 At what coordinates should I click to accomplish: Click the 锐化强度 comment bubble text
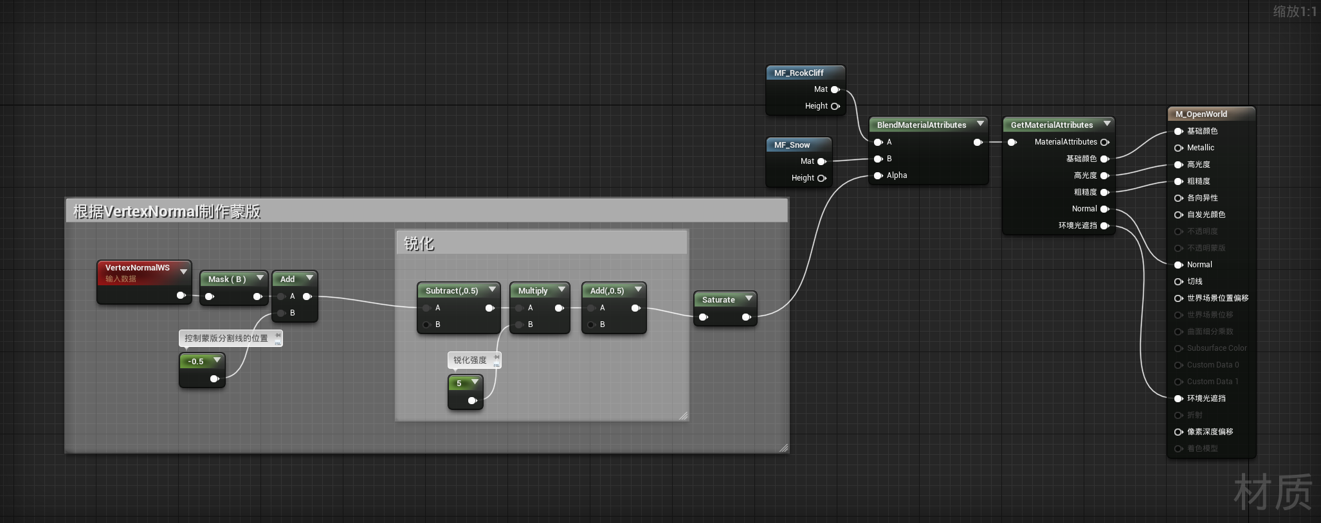coord(470,360)
